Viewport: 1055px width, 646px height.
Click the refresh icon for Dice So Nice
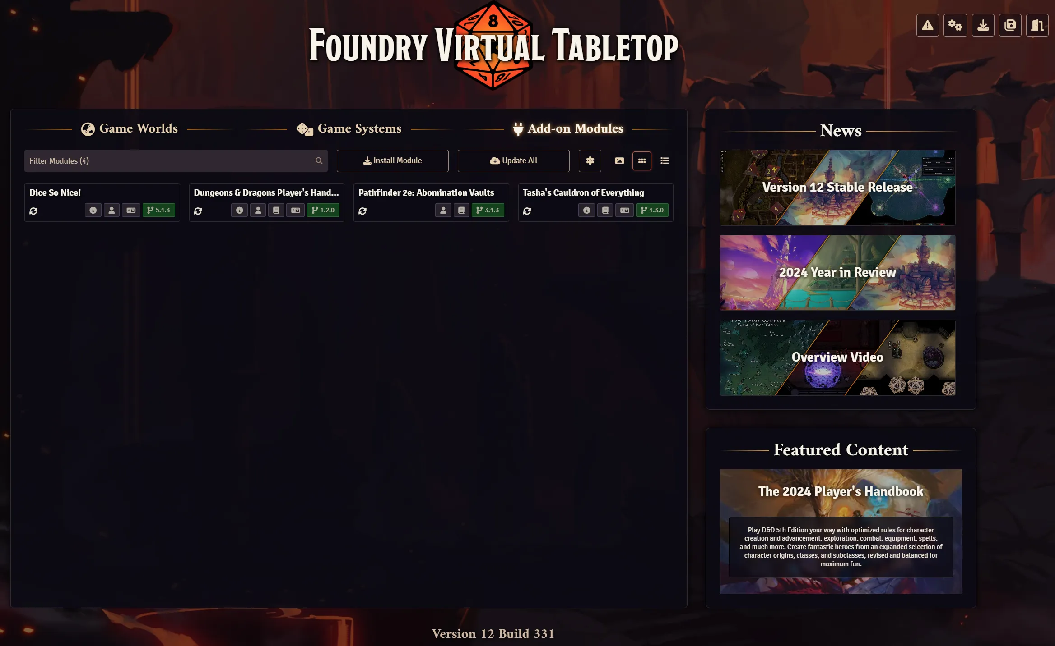coord(34,209)
